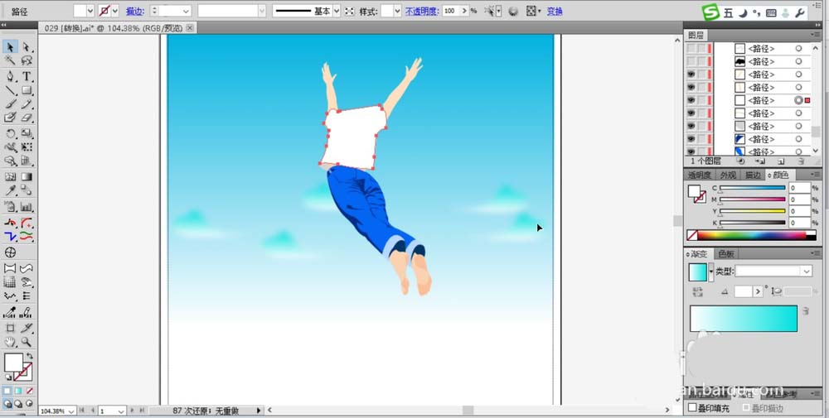Open the 104.38% zoom level dropdown
829x418 pixels.
tap(71, 411)
